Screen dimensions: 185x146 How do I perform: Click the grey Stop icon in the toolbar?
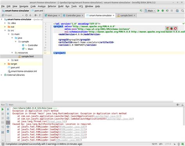pyautogui.click(x=172, y=11)
